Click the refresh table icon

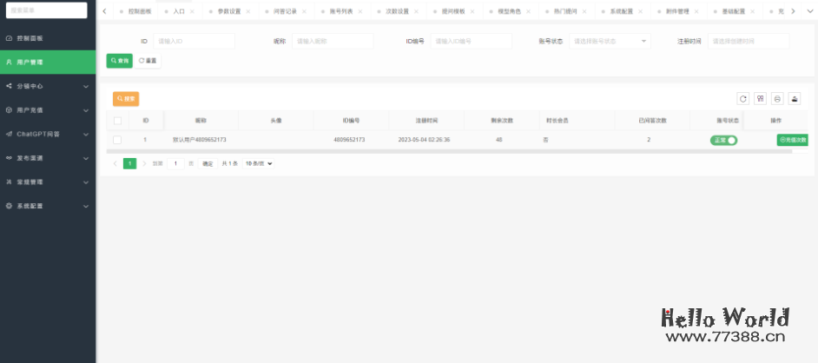(742, 99)
